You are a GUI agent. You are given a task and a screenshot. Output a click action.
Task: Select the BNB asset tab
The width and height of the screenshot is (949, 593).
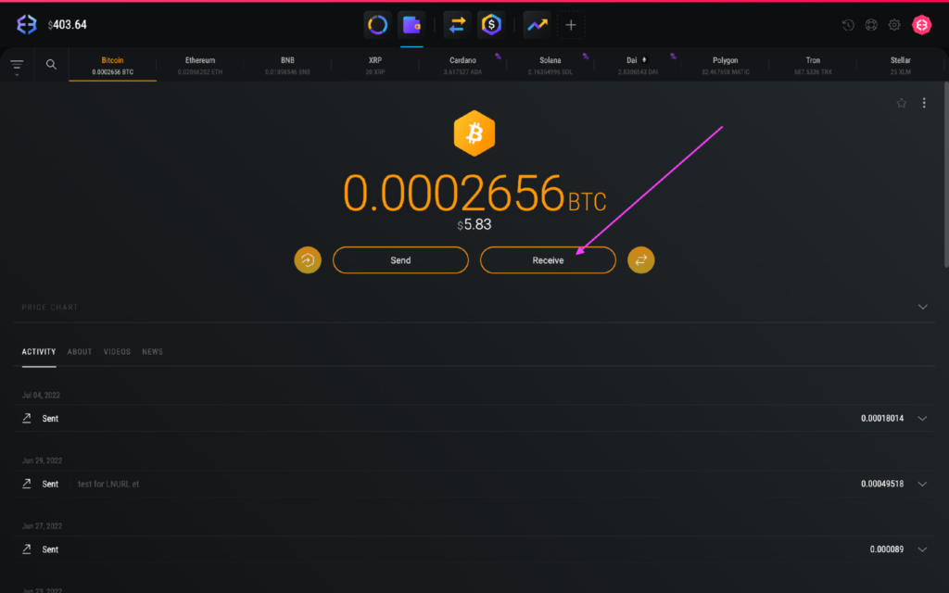point(287,66)
